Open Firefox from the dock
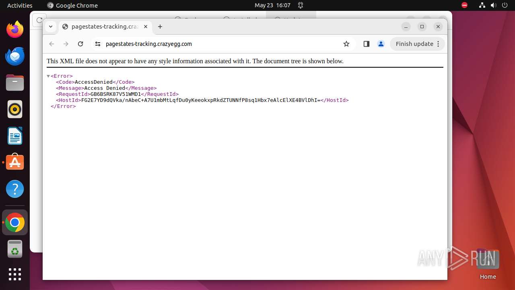The image size is (515, 290). point(15,29)
